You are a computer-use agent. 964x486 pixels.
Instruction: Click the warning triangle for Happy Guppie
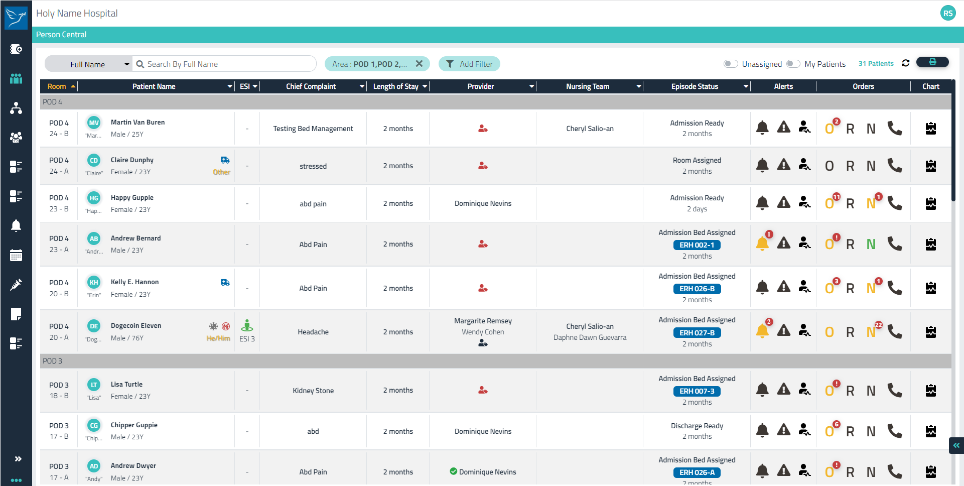(783, 203)
